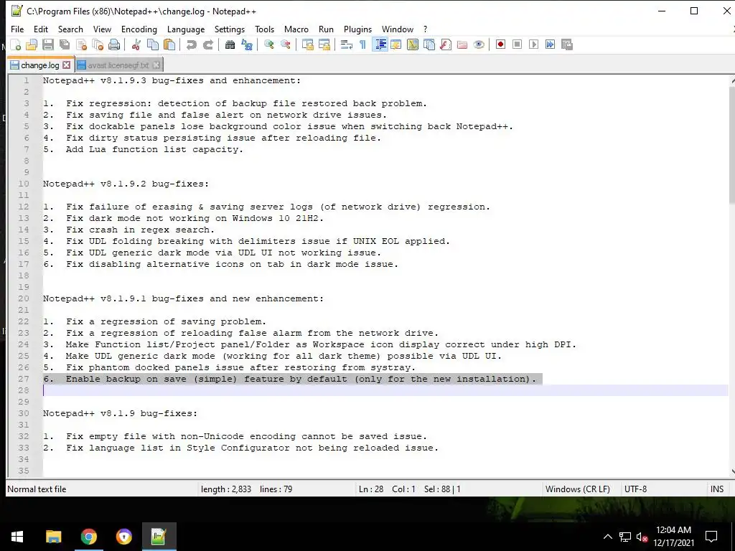
Task: Toggle INS insert mode in status bar
Action: tap(717, 489)
